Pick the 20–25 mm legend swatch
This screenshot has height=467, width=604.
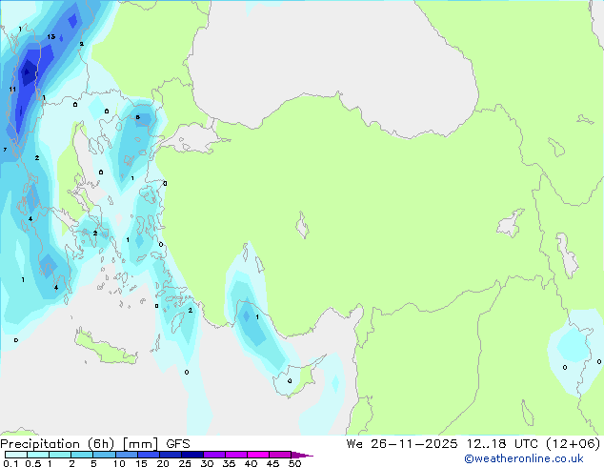[x=171, y=455]
